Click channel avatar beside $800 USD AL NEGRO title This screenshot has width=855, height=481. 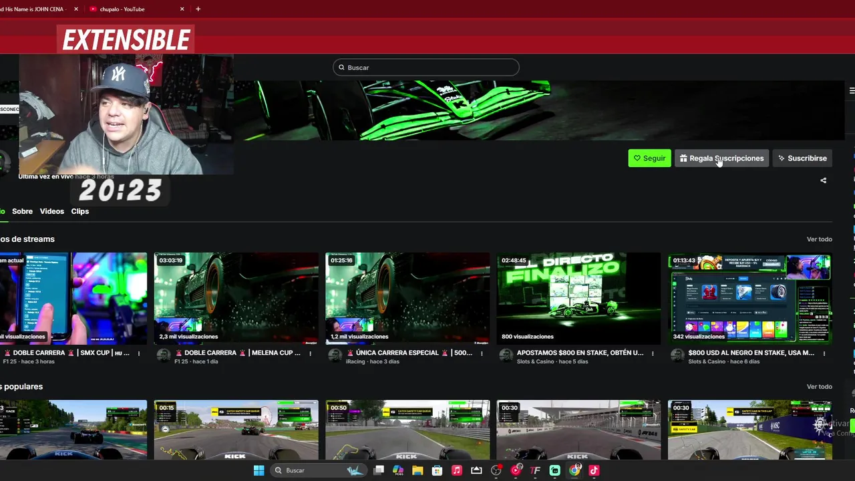coord(678,356)
